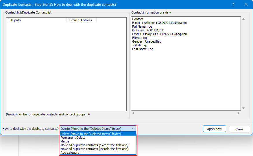Click the Contact heading in preview
Screen dimensions: 253x156
tap(138, 19)
